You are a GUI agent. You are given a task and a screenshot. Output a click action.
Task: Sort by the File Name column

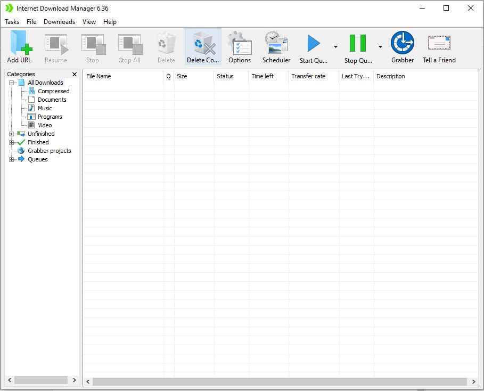(x=123, y=76)
